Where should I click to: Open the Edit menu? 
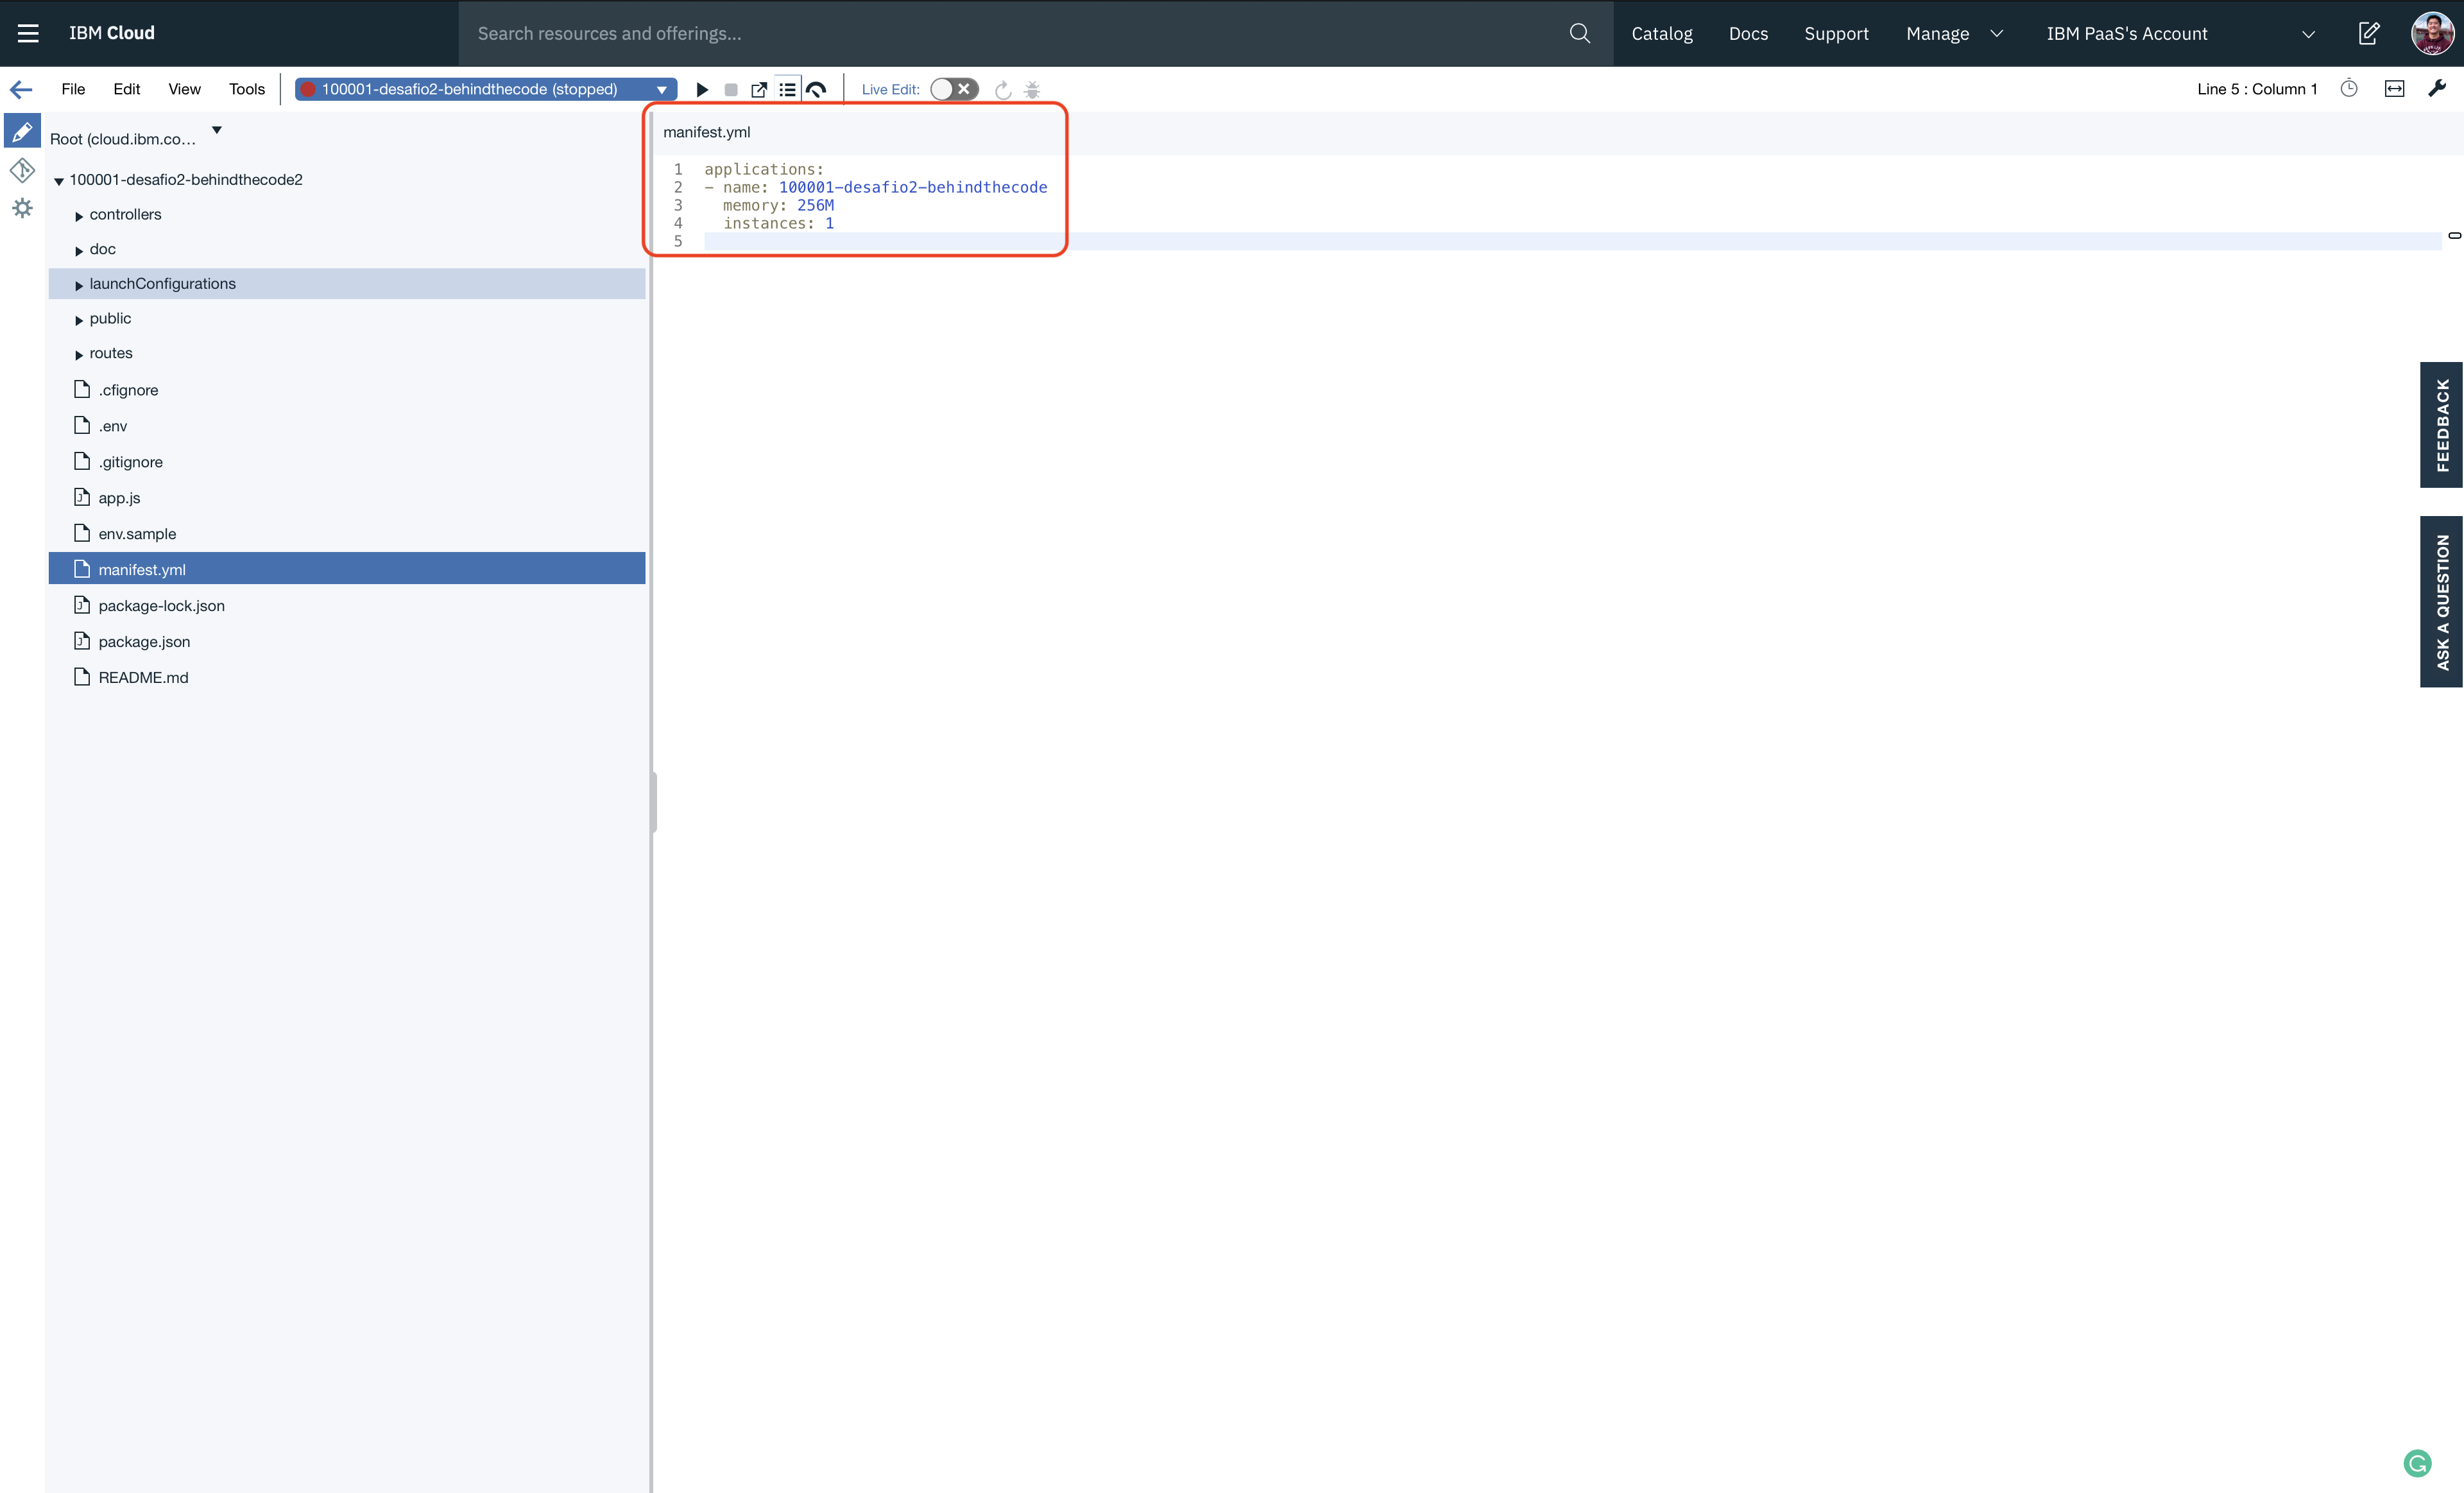click(126, 89)
